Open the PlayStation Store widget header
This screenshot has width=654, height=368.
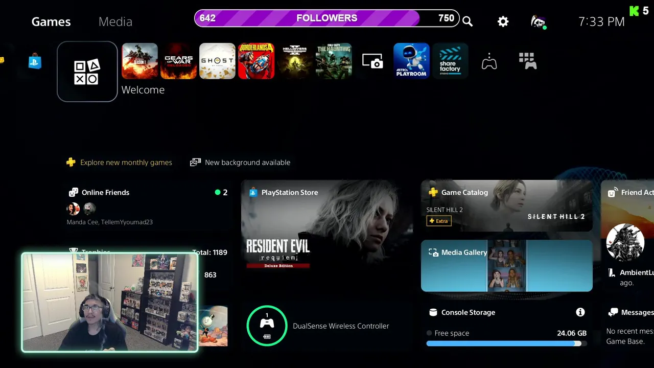(x=284, y=193)
